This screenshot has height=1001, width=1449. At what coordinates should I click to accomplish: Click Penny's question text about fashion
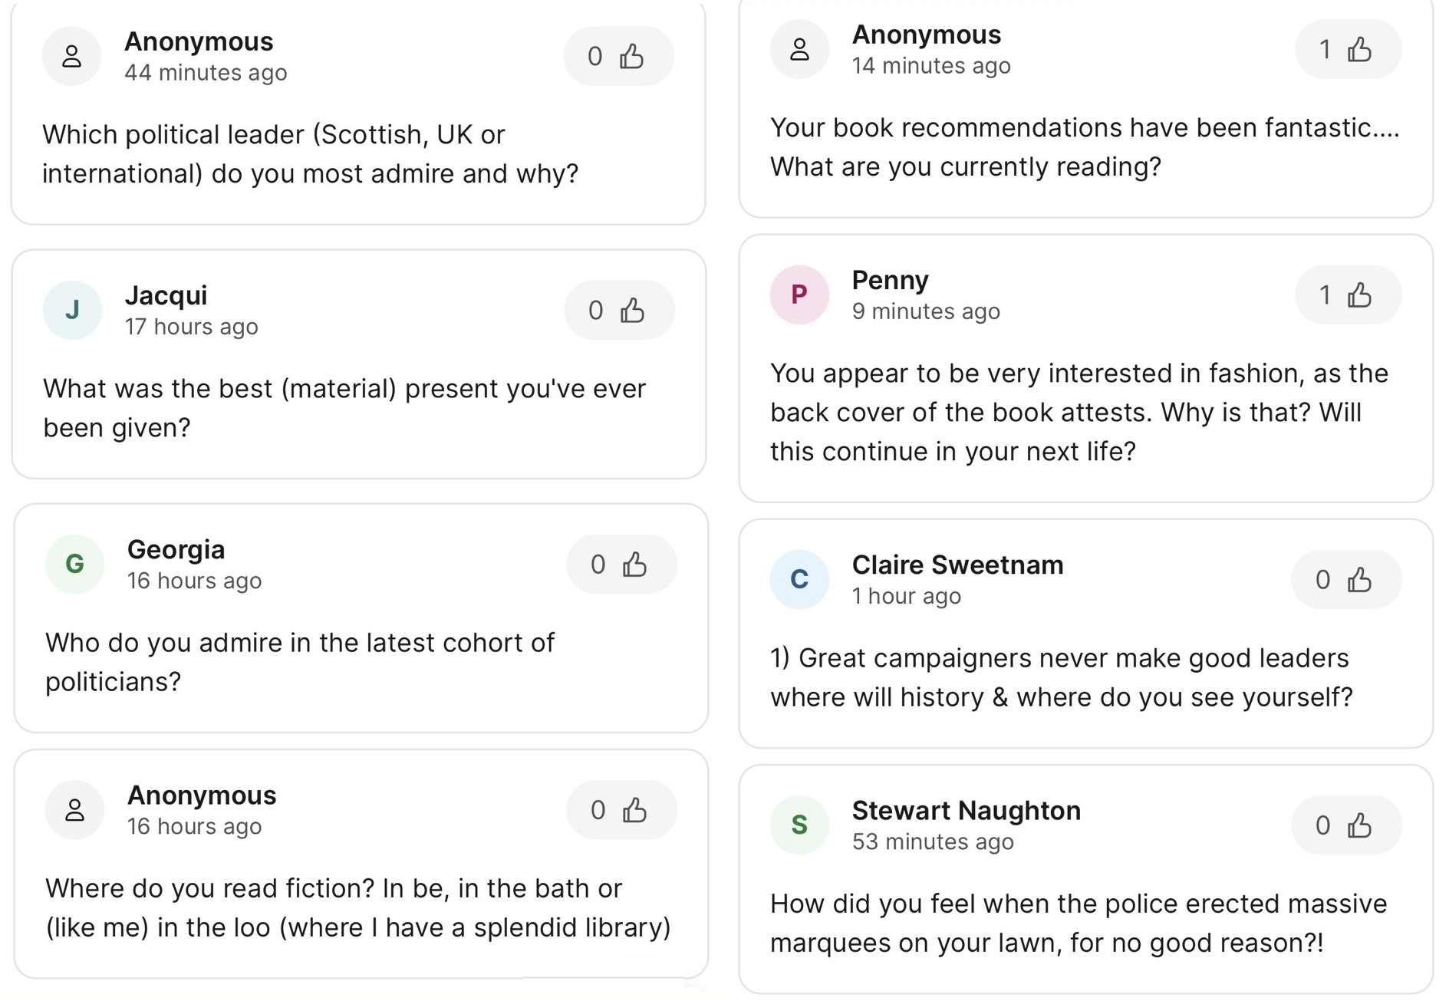point(1079,412)
